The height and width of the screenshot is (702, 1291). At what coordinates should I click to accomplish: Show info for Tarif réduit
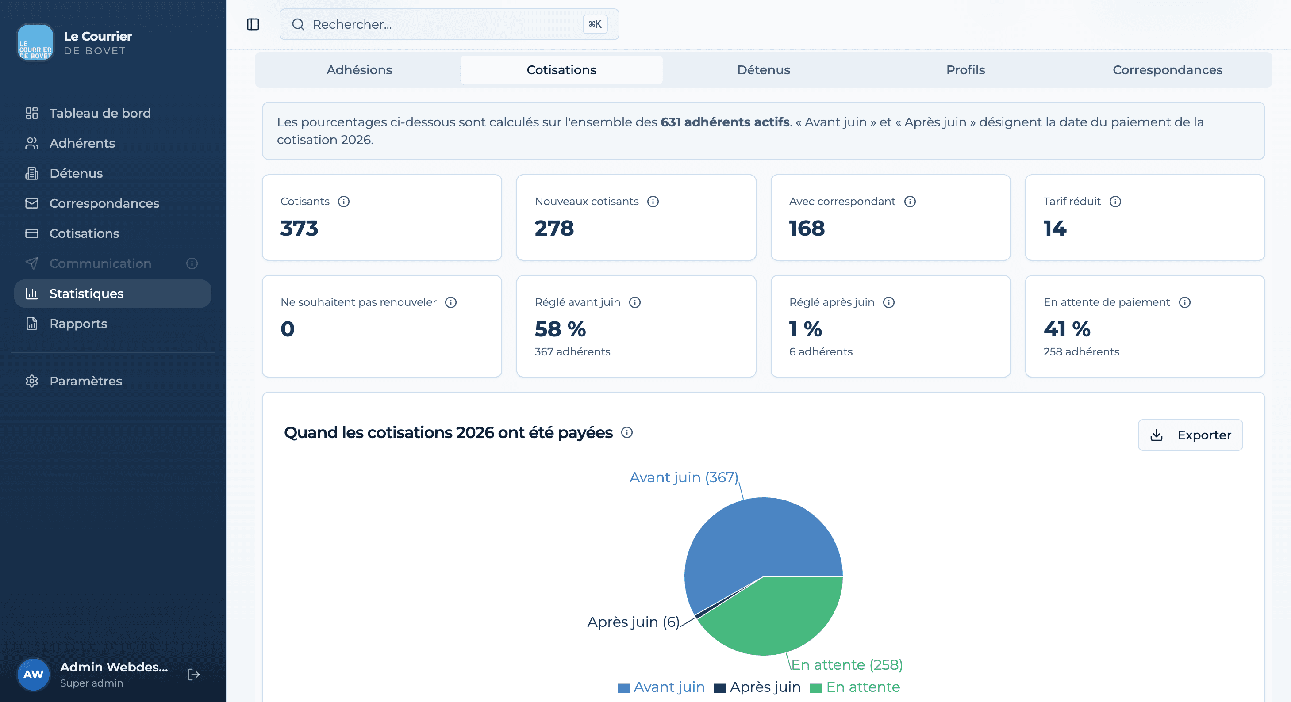point(1116,201)
